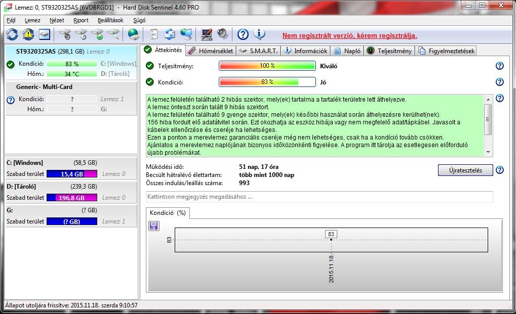516x314 pixels.
Task: Click the disk with green checkmark toolbar icon
Action: coord(97,34)
